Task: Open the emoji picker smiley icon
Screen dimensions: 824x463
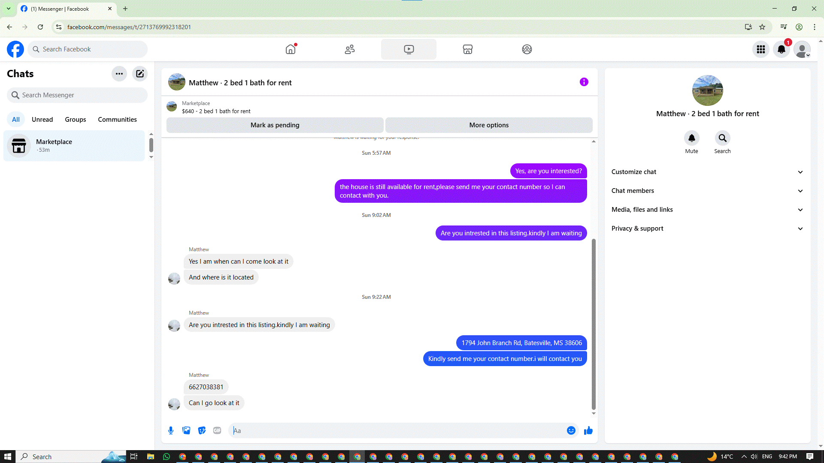Action: pos(571,430)
